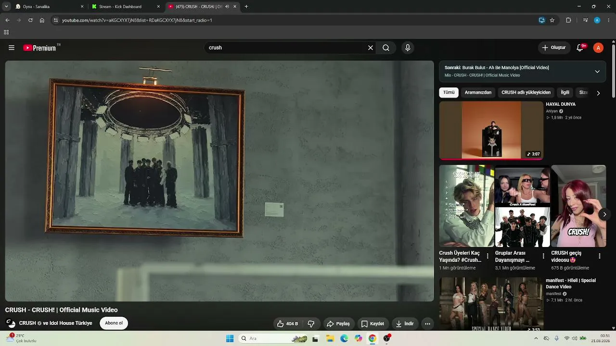The image size is (616, 346).
Task: Download the video with İndir
Action: 404,323
